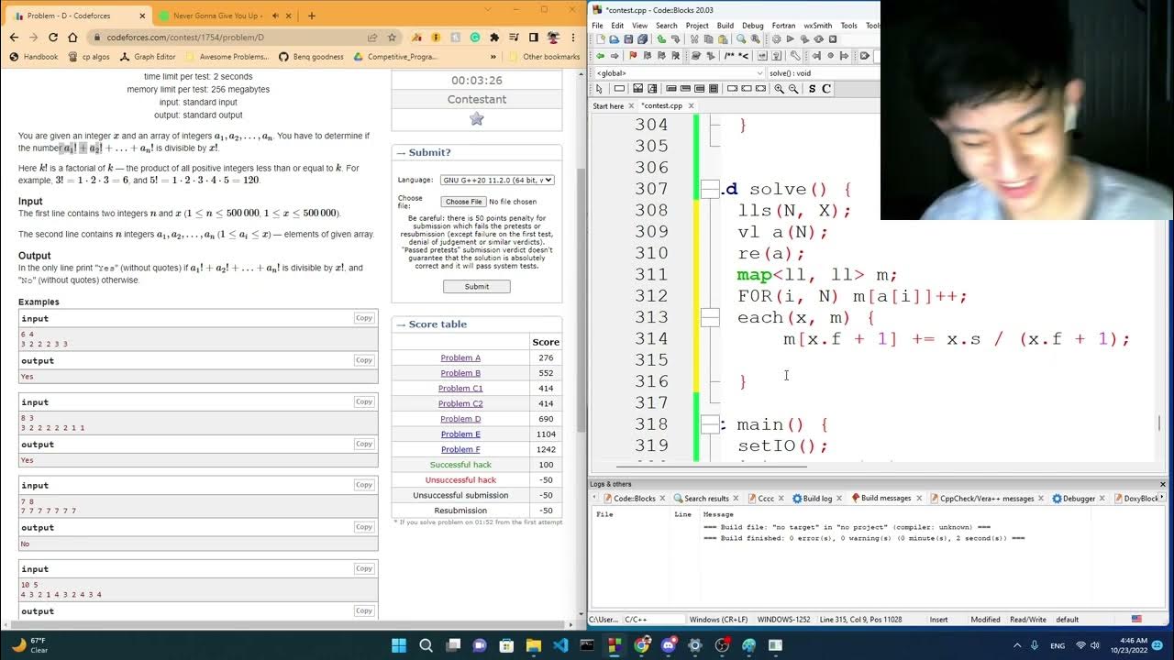Viewport: 1174px width, 660px height.
Task: Click the Build and run icon
Action: 804,39
